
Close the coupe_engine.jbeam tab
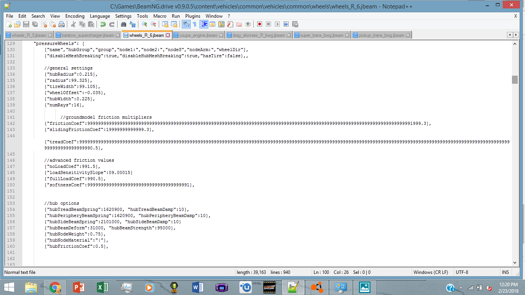pyautogui.click(x=221, y=35)
